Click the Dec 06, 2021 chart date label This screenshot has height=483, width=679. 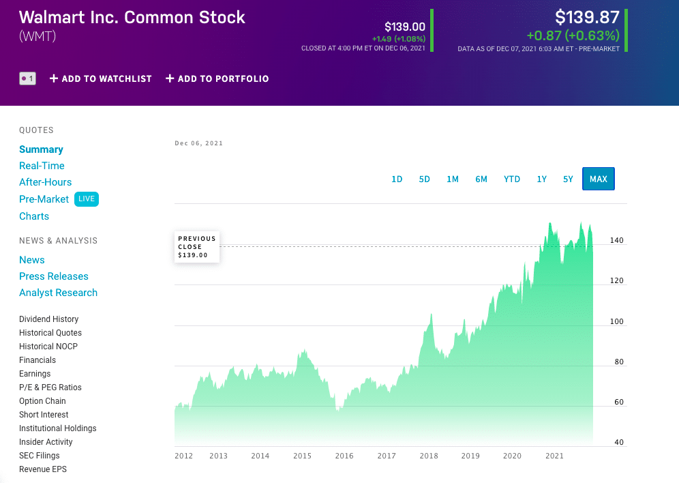(199, 143)
